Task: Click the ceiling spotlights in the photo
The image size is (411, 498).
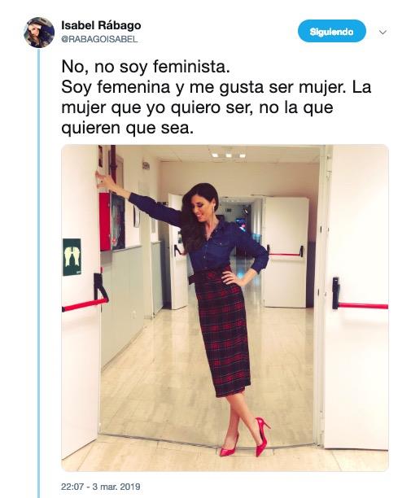Action: point(229,155)
